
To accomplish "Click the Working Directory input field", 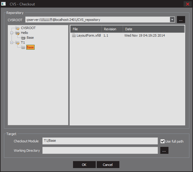I will (100, 150).
